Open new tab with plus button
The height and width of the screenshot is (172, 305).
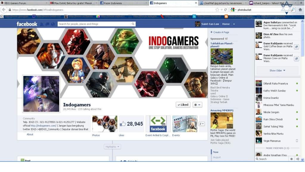[301, 3]
